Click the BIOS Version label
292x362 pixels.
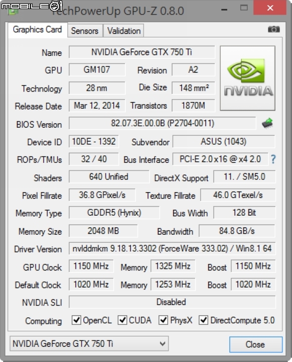click(39, 125)
